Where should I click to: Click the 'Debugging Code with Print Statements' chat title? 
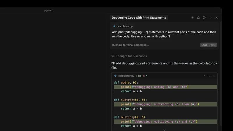139,17
